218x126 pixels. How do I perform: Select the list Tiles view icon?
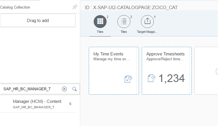pos(124,22)
